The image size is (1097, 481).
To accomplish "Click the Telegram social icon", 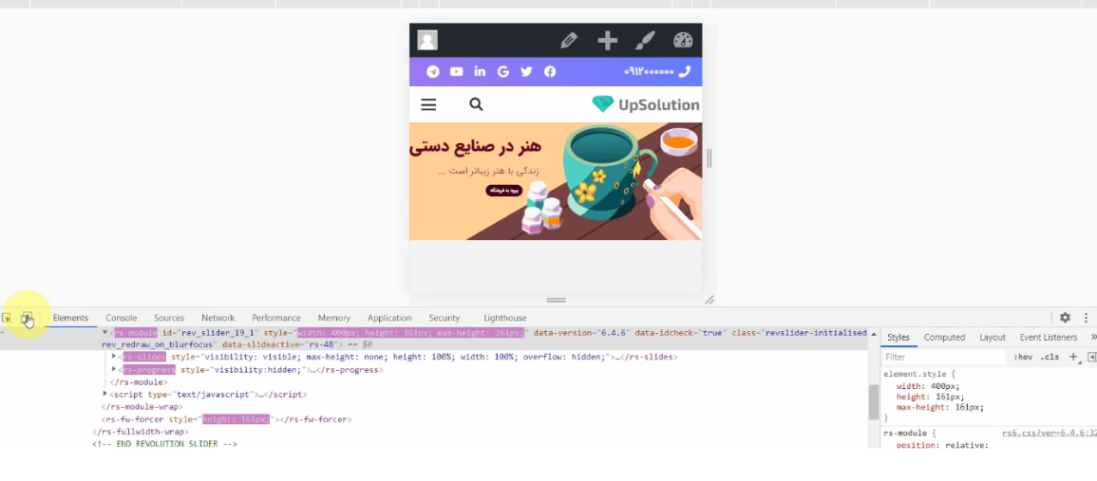I will pos(433,71).
